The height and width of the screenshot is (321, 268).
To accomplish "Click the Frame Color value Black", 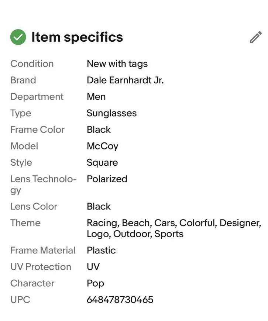I will click(x=99, y=130).
